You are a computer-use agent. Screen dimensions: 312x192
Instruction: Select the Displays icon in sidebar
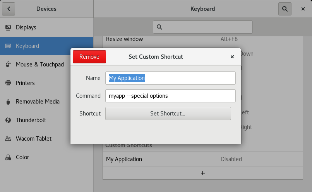[8, 27]
